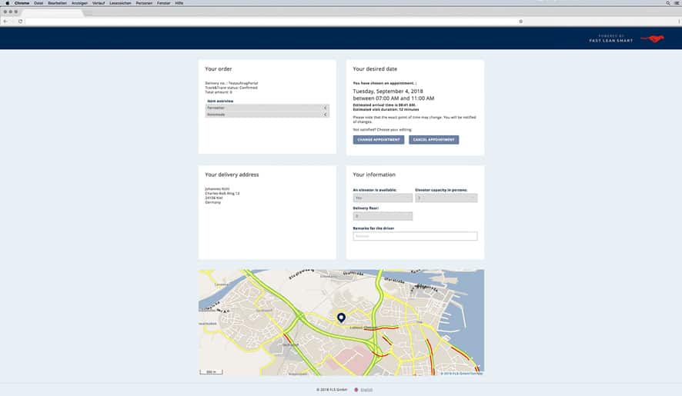Screen dimensions: 682x396
Task: Click the Remarks for the driver text field
Action: click(x=415, y=236)
